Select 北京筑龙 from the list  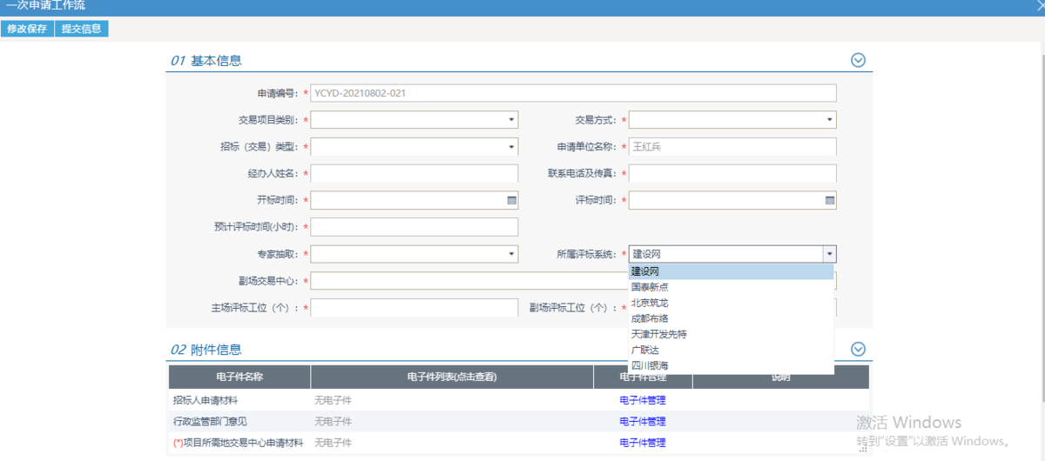650,303
